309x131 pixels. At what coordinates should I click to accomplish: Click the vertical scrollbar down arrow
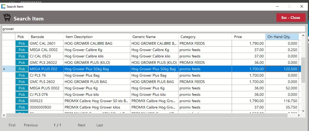(x=303, y=111)
